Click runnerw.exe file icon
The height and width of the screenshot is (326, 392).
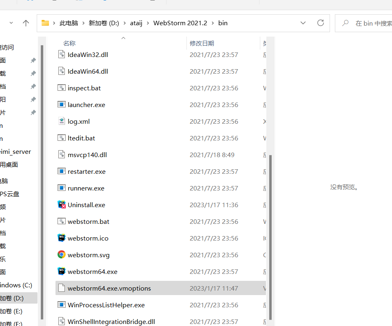click(62, 188)
